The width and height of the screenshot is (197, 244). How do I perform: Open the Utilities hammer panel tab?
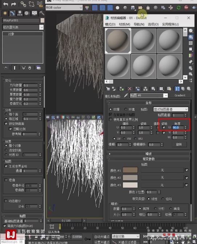click(x=41, y=13)
